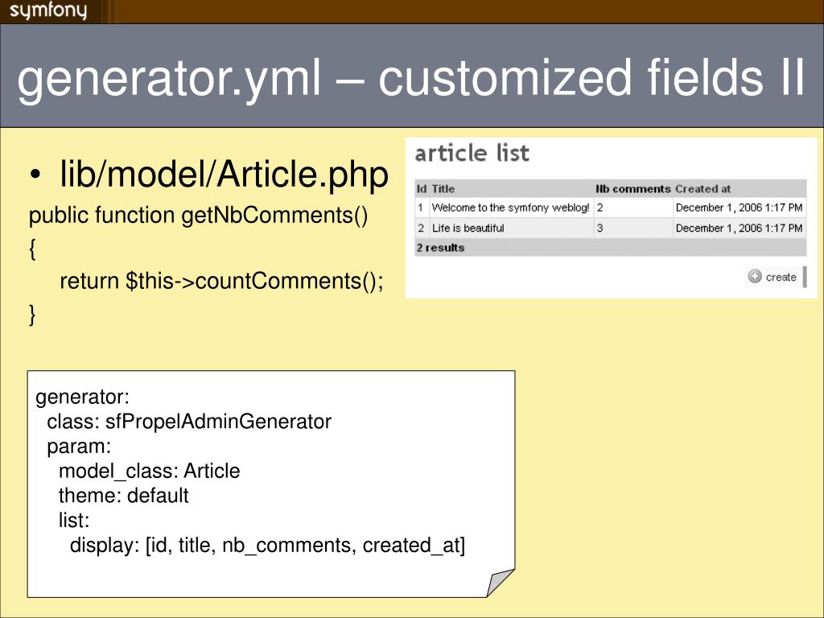Click the '2 results' footer row
This screenshot has width=824, height=618.
(610, 248)
